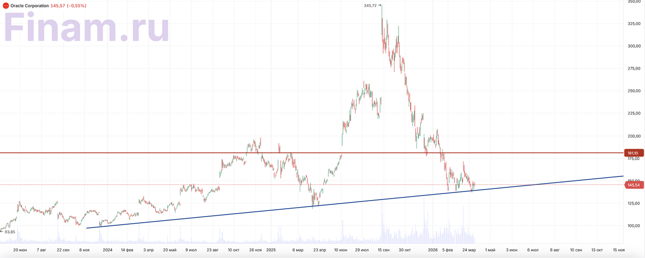Click the 2025 label on time axis
The height and width of the screenshot is (258, 645).
click(271, 249)
